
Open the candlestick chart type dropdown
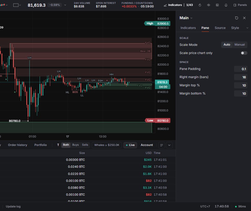tap(4, 5)
